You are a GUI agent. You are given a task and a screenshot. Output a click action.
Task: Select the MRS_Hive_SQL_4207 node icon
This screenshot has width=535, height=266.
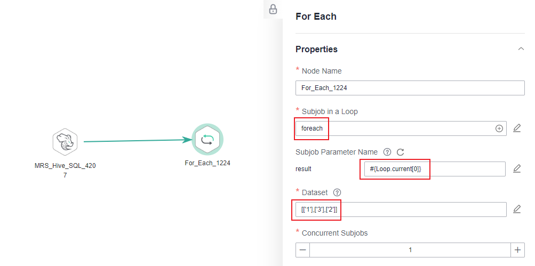click(x=65, y=142)
